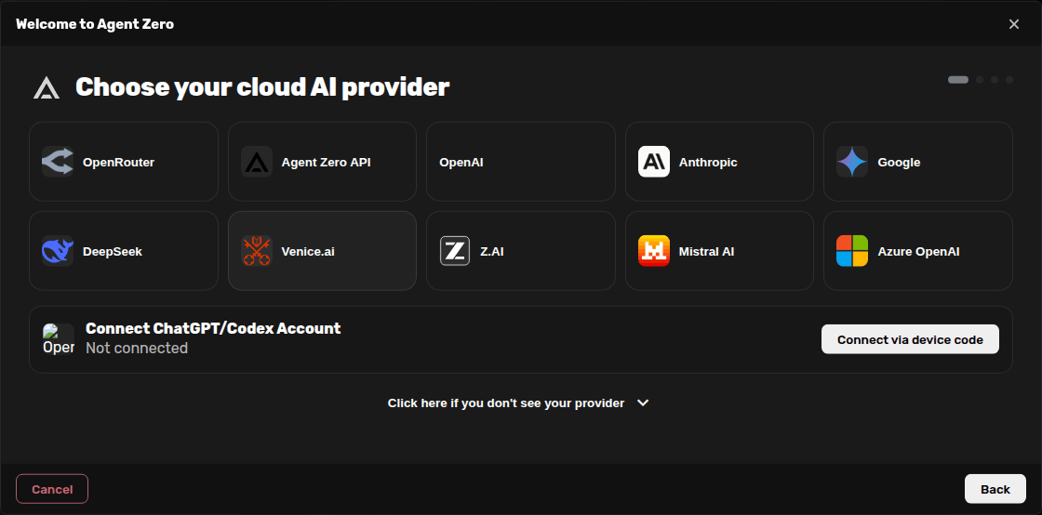Click the Agent Zero logo beside heading
Image resolution: width=1042 pixels, height=515 pixels.
click(47, 87)
